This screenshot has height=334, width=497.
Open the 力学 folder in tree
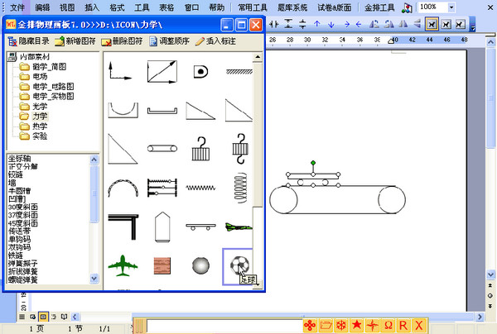[x=40, y=116]
